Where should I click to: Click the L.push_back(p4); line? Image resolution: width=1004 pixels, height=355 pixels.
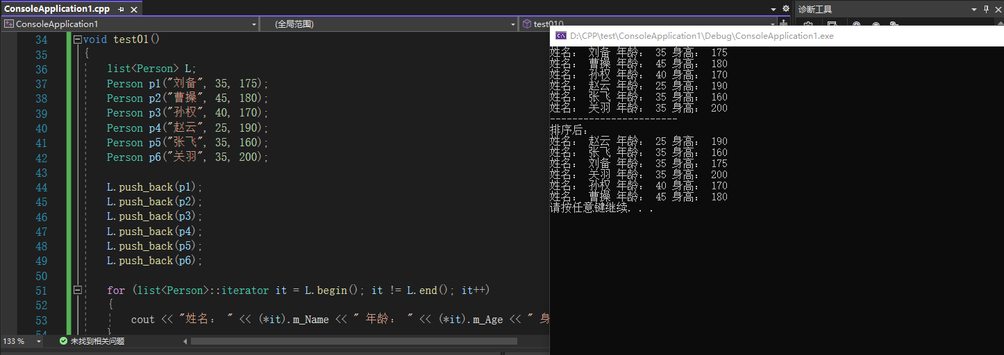154,232
